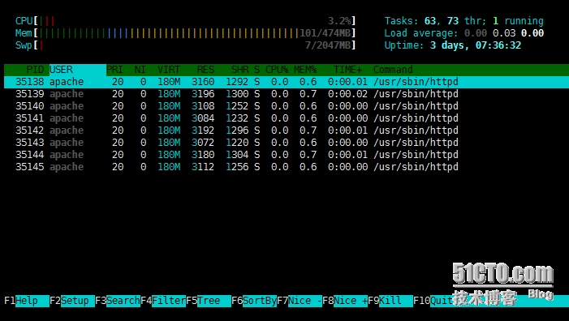Click the Load average text
569x321 pixels.
pyautogui.click(x=464, y=33)
